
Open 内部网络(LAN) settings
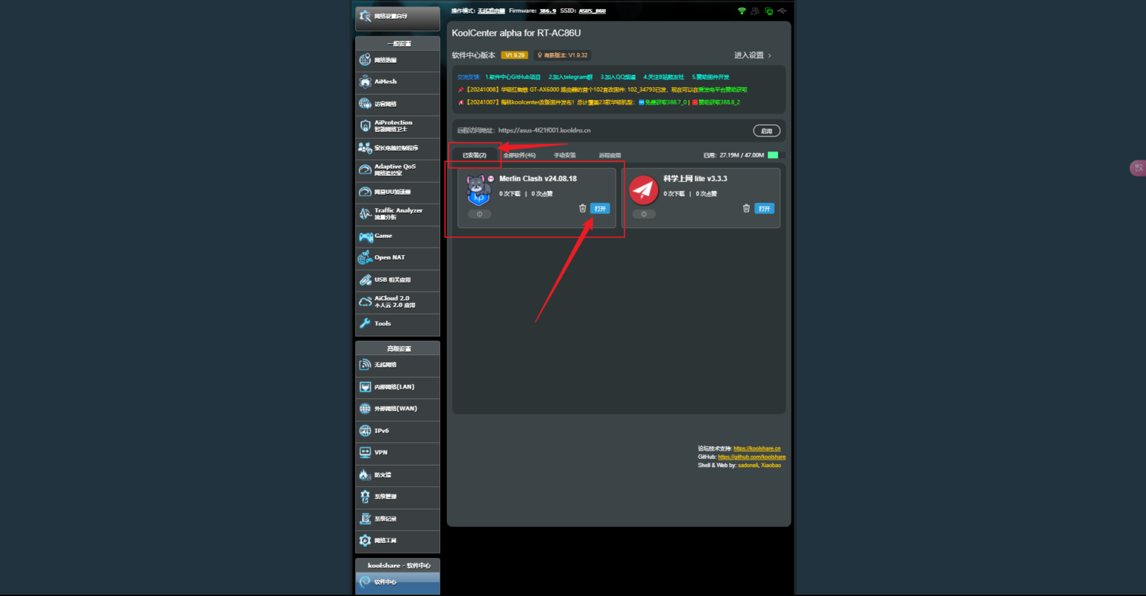tap(398, 387)
